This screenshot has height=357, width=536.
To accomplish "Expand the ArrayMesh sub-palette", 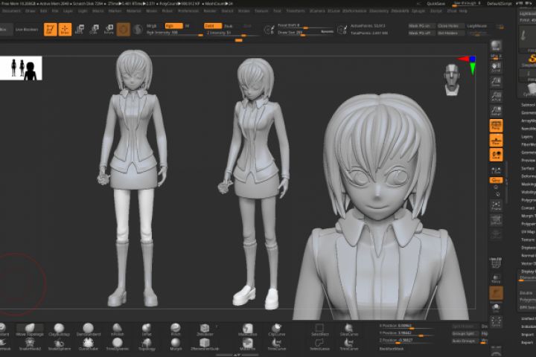I will (528, 120).
